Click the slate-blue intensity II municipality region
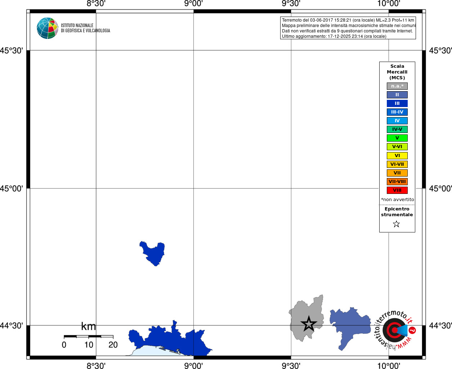The width and height of the screenshot is (452, 369). click(350, 327)
